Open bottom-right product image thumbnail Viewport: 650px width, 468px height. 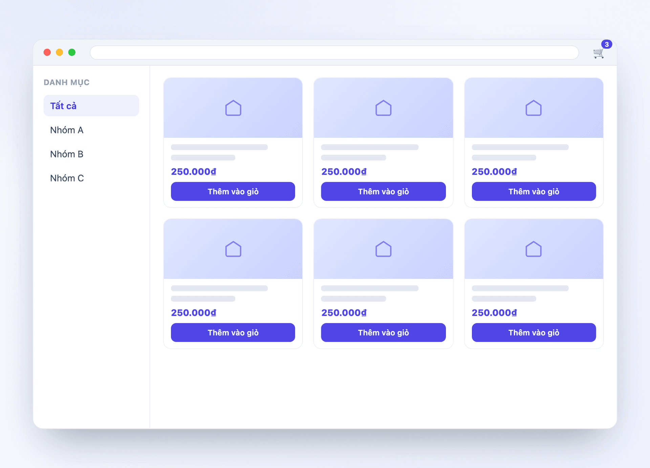click(534, 249)
